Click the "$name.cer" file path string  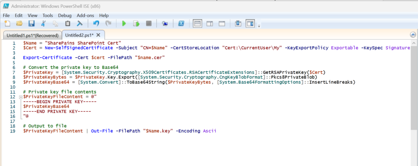(x=150, y=57)
